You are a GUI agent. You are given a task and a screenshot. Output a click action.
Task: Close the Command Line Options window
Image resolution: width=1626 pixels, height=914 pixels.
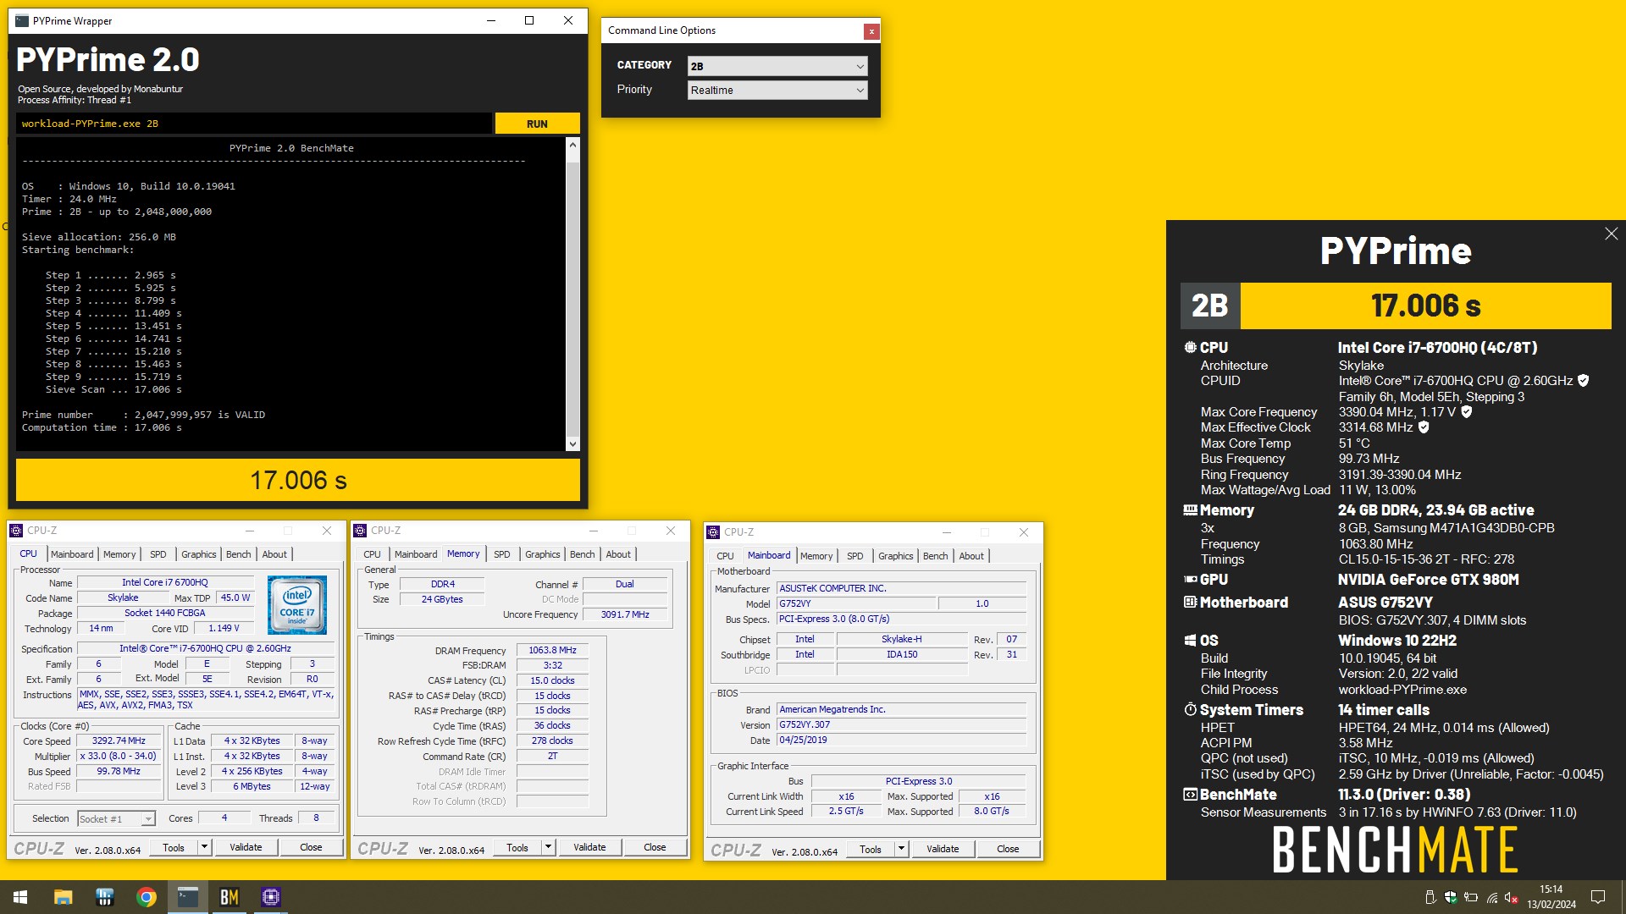coord(871,31)
